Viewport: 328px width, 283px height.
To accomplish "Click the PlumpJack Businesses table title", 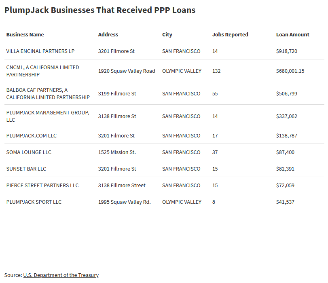I will click(100, 10).
